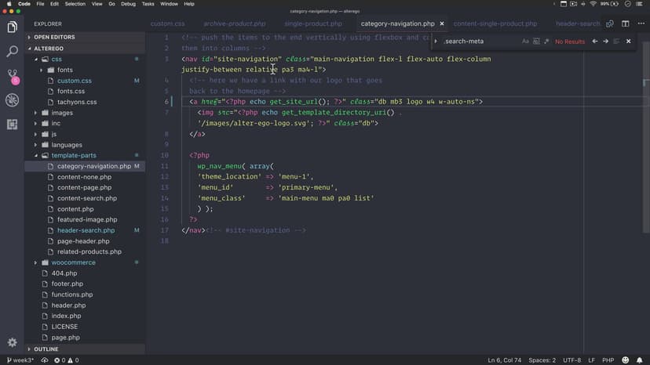This screenshot has width=650, height=365.
Task: Expand the OUTLINE section
Action: [46, 349]
